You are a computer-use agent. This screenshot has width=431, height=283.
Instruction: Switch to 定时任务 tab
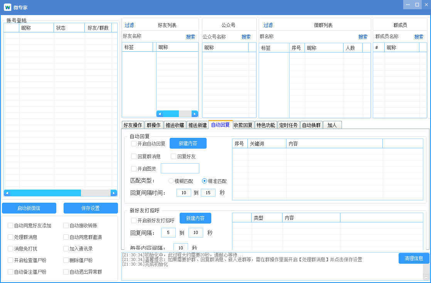(x=289, y=125)
